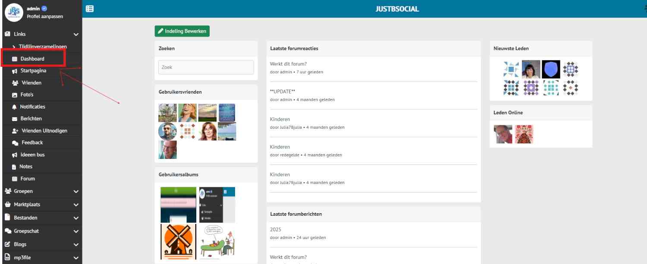Click the Feedback chat bubbles icon
The width and height of the screenshot is (647, 264).
15,143
